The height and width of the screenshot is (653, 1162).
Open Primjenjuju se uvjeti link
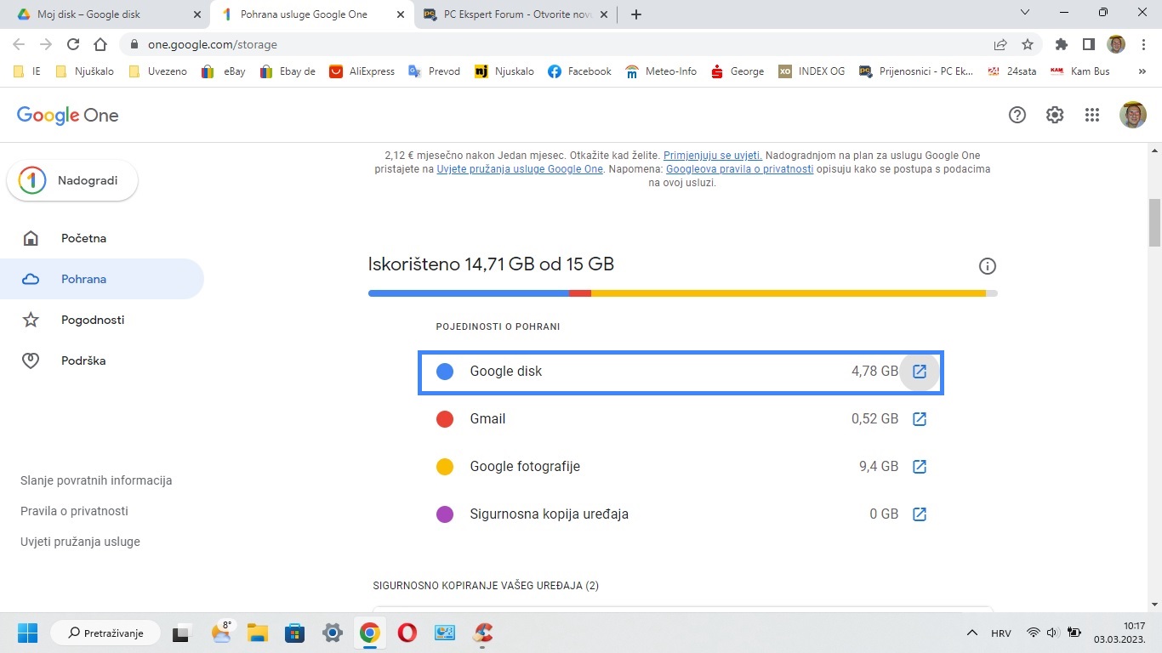713,156
